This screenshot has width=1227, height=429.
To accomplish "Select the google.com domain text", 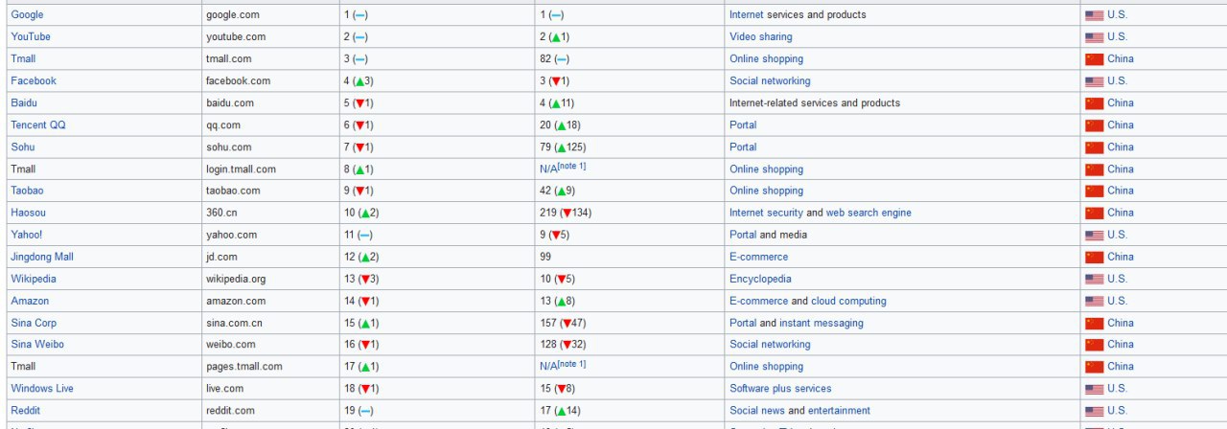I will (233, 15).
